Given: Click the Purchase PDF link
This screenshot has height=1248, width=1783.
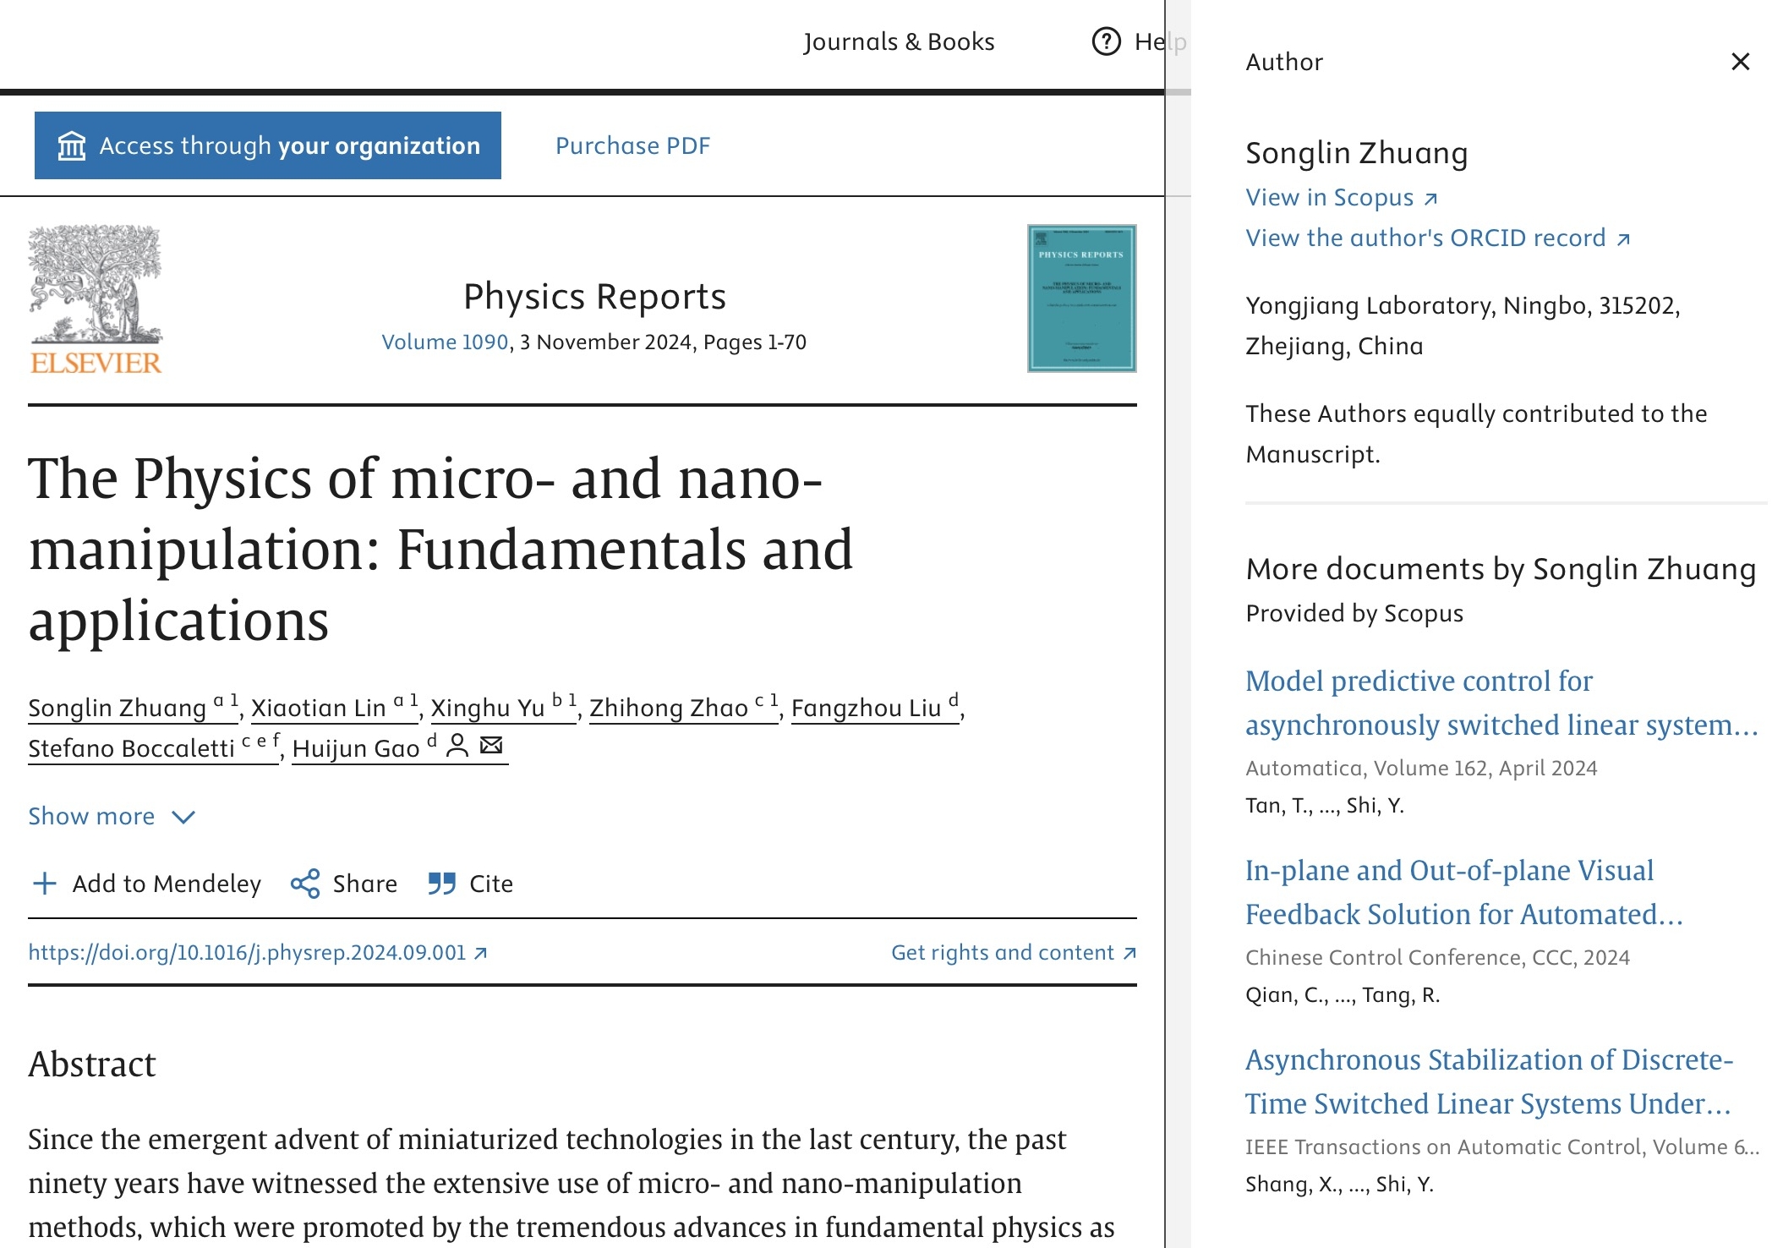Looking at the screenshot, I should pos(632,145).
